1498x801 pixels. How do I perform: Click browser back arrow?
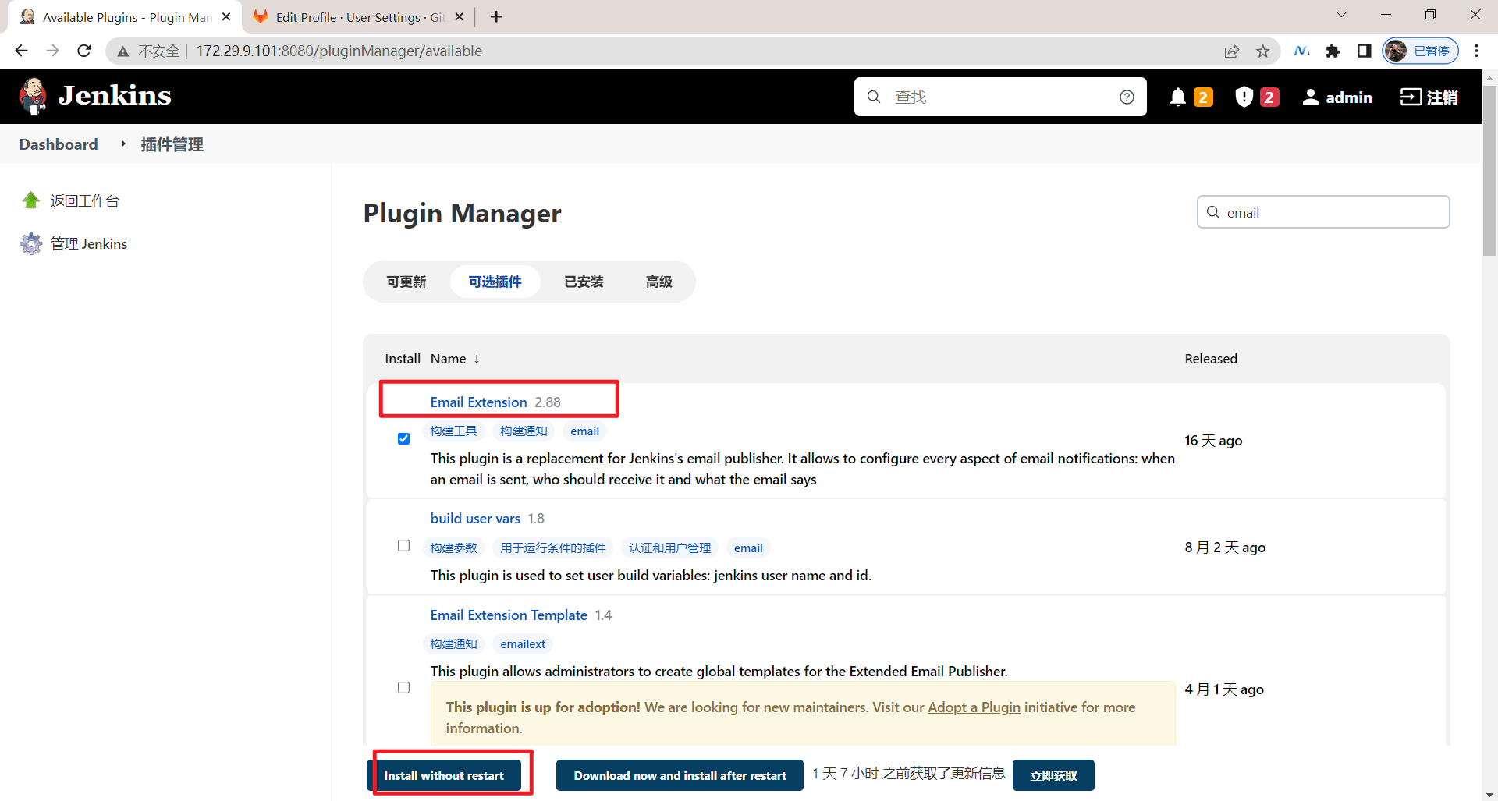(21, 51)
